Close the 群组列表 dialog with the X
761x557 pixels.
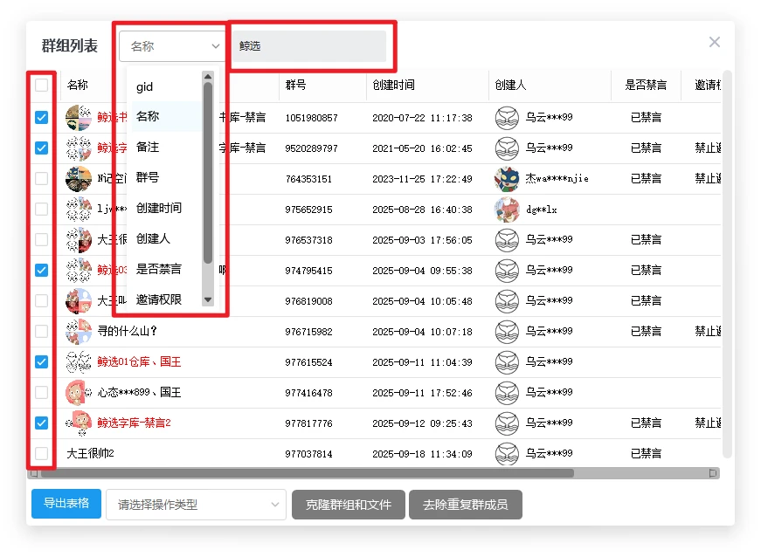tap(714, 42)
